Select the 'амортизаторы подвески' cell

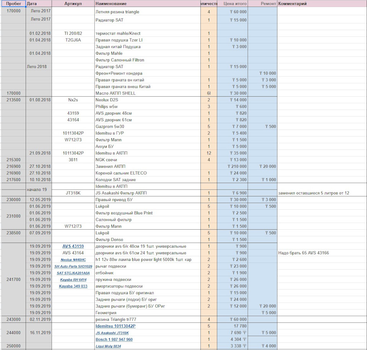click(x=148, y=286)
